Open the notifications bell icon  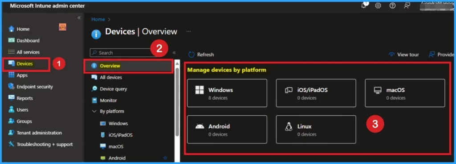[364, 5]
